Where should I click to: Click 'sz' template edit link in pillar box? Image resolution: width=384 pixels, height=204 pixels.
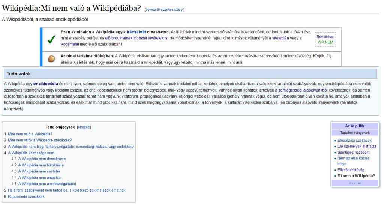click(x=359, y=183)
